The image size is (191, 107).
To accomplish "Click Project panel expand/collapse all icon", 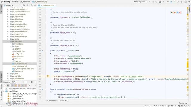I will click(x=27, y=5).
